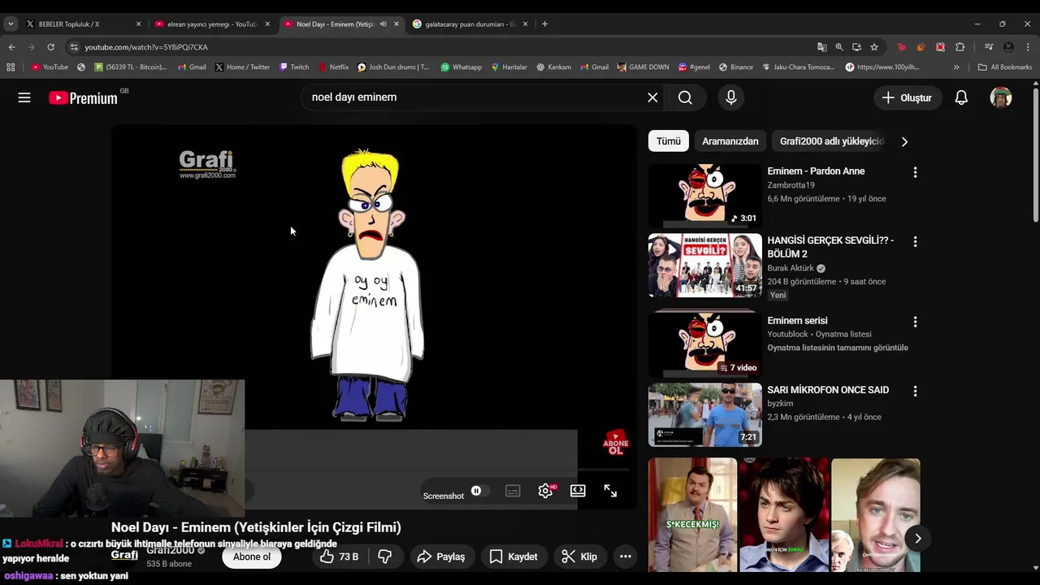Go back with browser back arrow
The image size is (1040, 585).
click(x=11, y=47)
